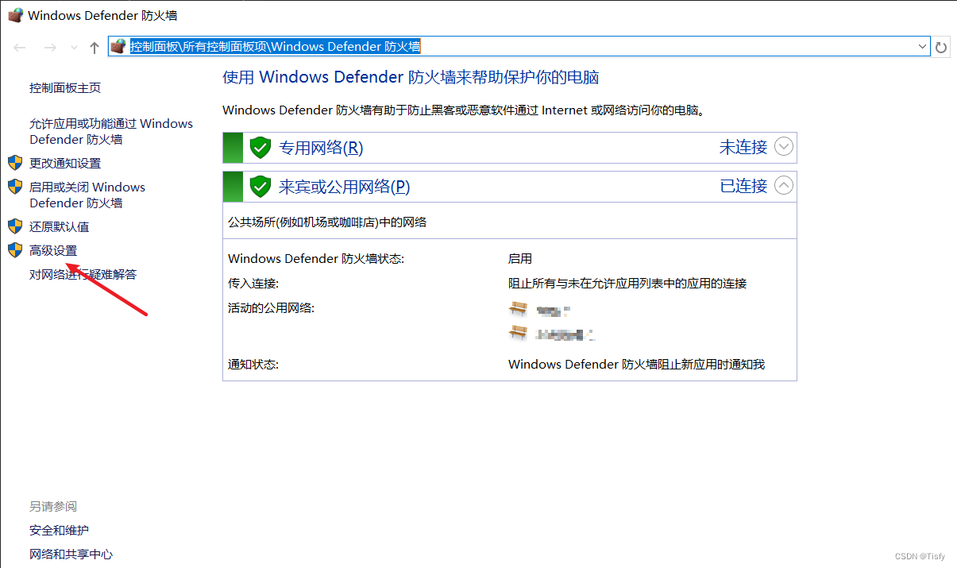The height and width of the screenshot is (568, 957).
Task: Expand the 专用网络 section chevron
Action: 784,147
